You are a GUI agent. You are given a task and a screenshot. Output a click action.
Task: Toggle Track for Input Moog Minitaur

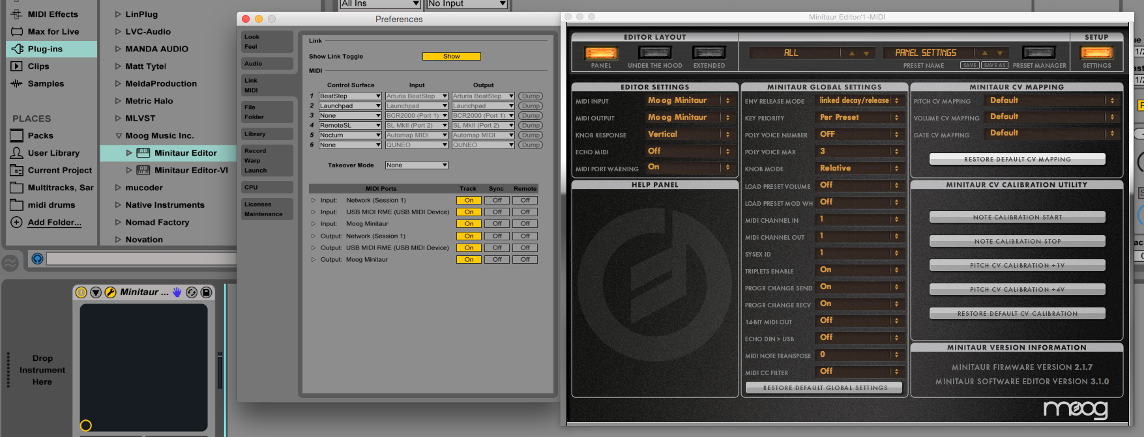pyautogui.click(x=469, y=224)
